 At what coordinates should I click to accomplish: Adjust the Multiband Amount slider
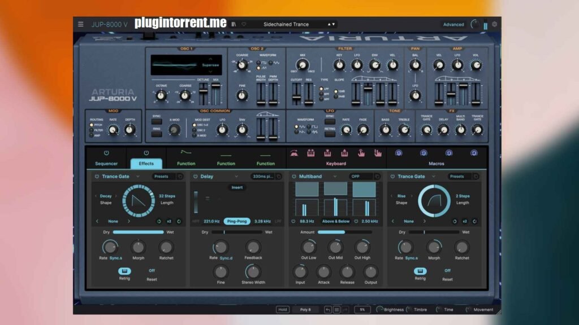pyautogui.click(x=344, y=232)
